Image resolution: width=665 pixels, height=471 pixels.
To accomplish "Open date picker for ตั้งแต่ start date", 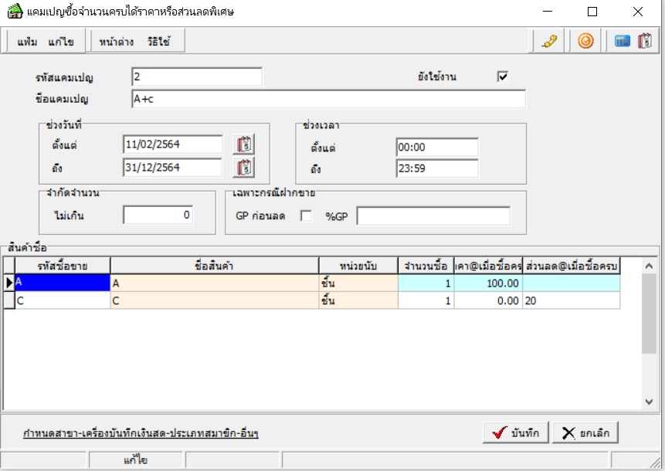I will (244, 144).
